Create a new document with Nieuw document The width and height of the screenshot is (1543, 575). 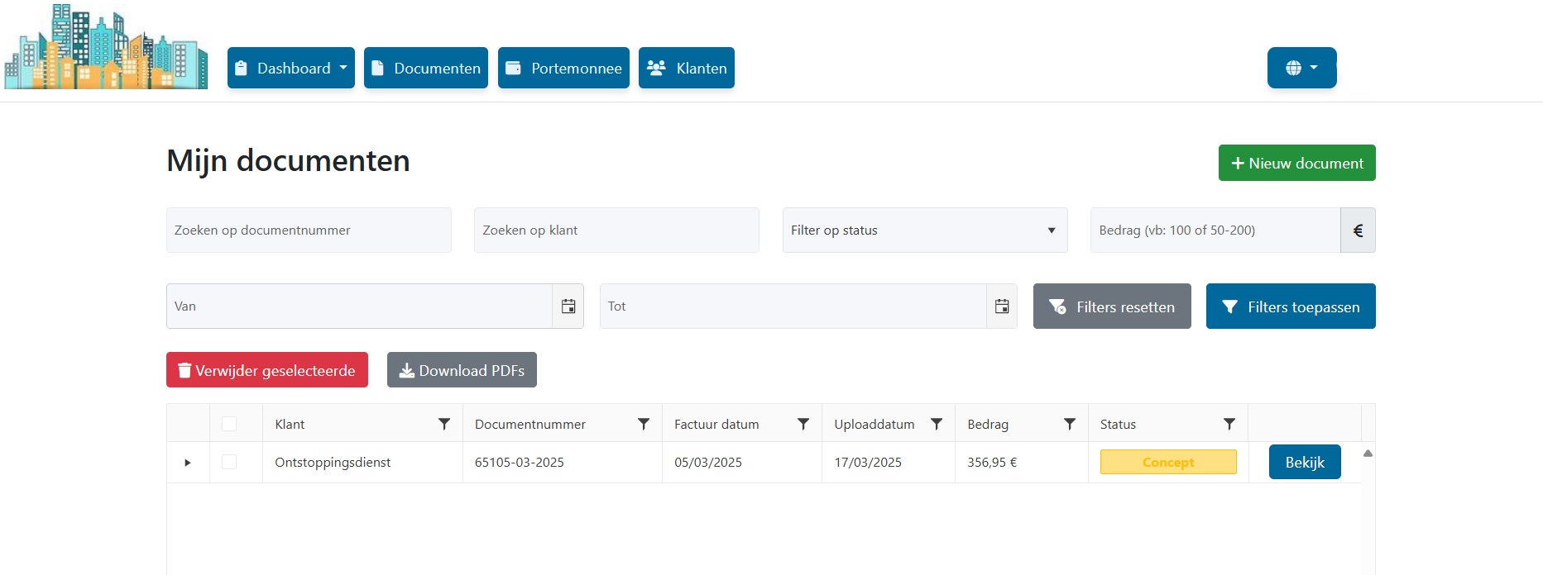coord(1297,163)
